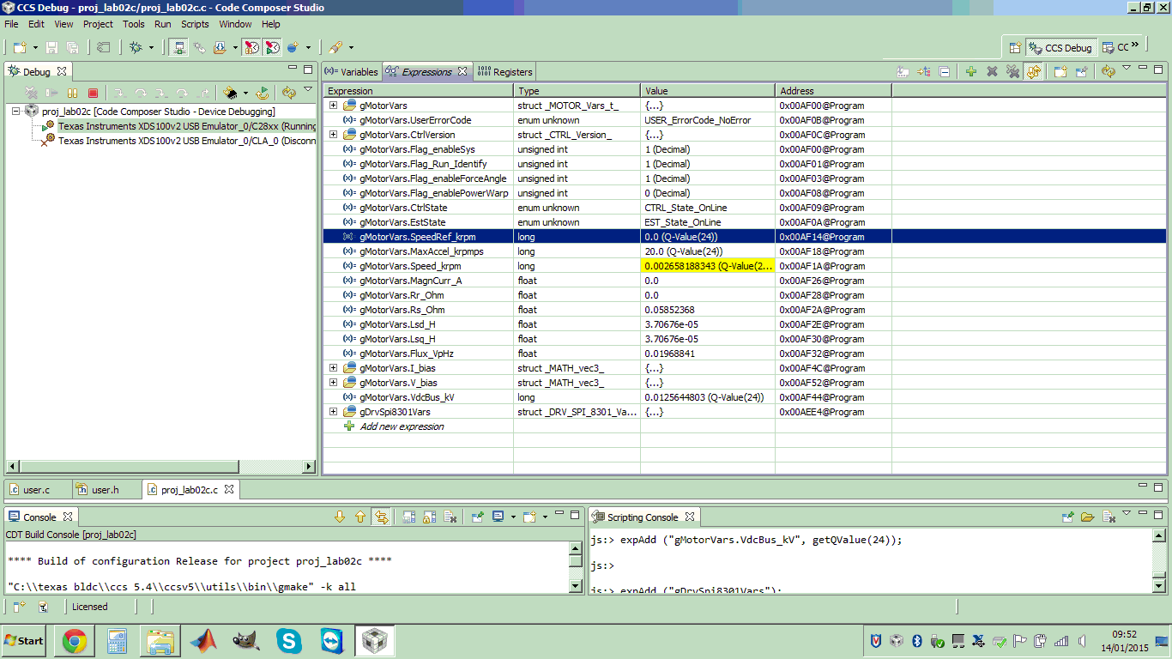This screenshot has width=1172, height=659.
Task: Expand gDrvSpi8301Vars struct
Action: [x=333, y=412]
